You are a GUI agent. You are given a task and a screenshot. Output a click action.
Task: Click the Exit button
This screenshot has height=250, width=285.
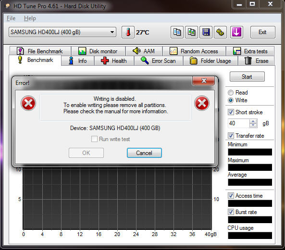[x=262, y=32]
